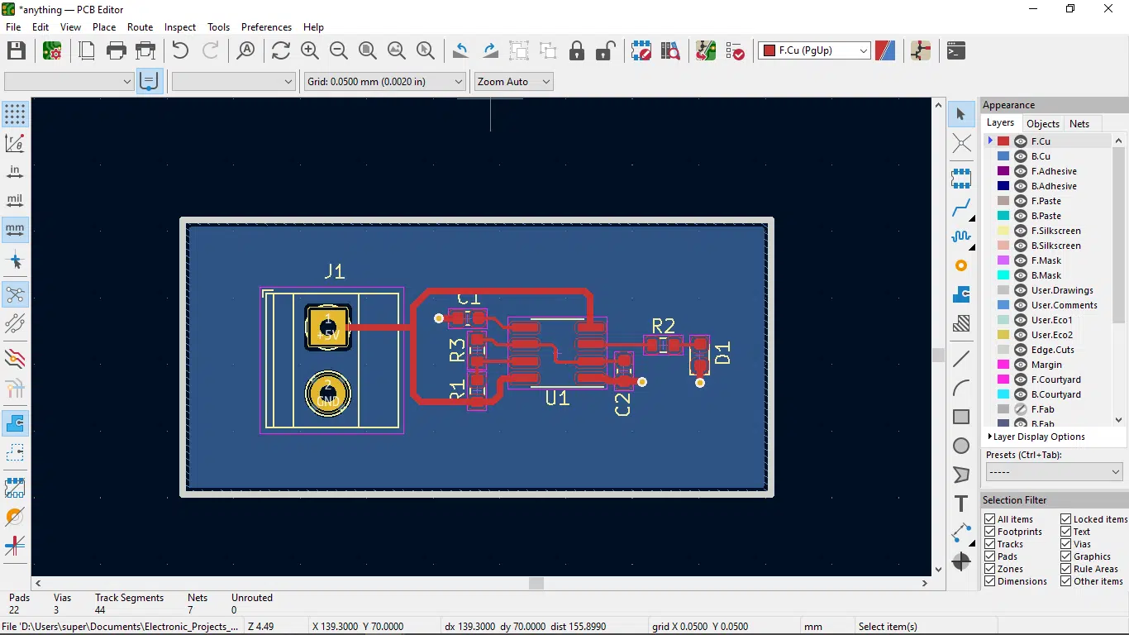The height and width of the screenshot is (635, 1129).
Task: Uncheck All items in Selection Filter
Action: [989, 519]
